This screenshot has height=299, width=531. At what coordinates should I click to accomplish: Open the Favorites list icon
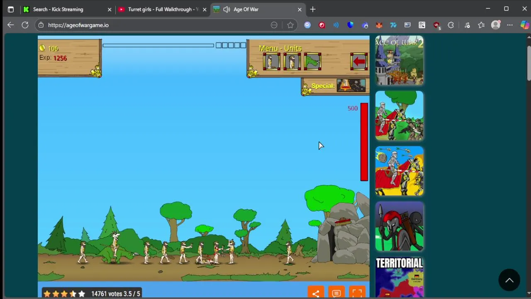(481, 25)
